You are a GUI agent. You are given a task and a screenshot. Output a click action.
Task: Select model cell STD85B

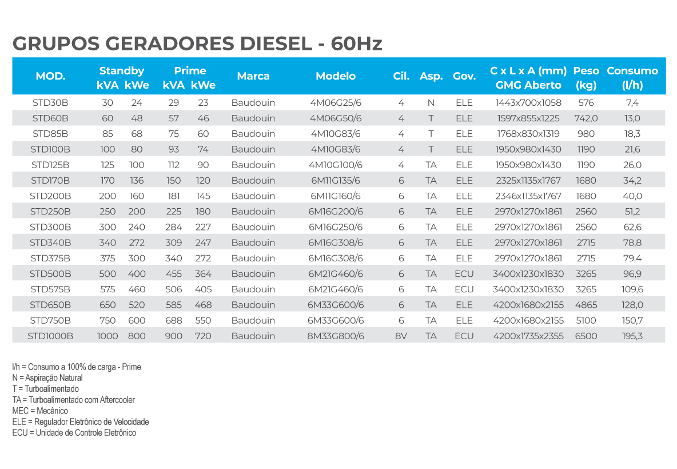click(50, 134)
